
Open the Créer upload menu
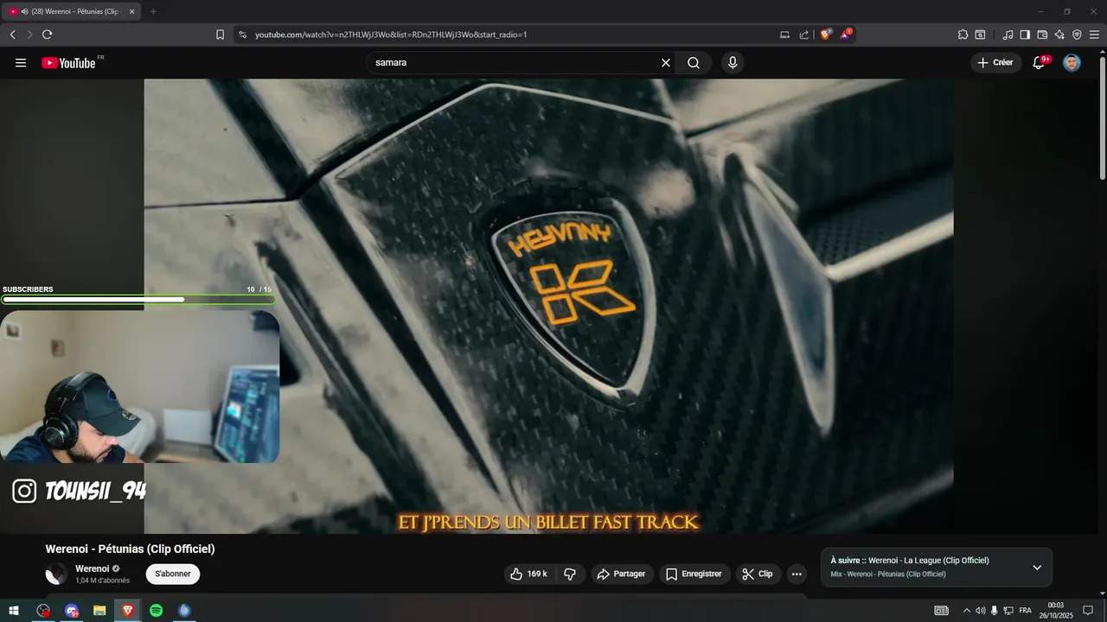(995, 63)
